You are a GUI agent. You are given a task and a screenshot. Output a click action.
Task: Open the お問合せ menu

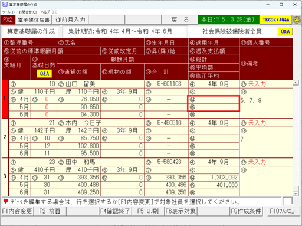pyautogui.click(x=28, y=12)
